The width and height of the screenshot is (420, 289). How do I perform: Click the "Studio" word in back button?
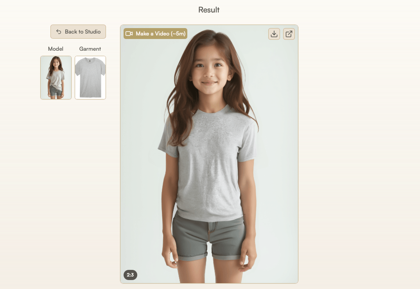point(93,32)
